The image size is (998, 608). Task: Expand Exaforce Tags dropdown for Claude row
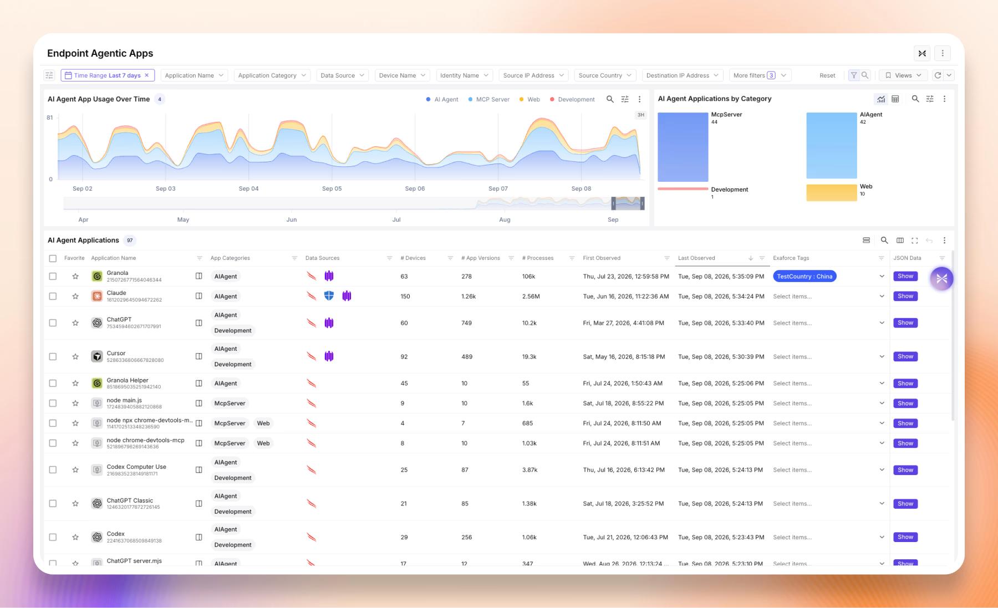click(x=882, y=296)
